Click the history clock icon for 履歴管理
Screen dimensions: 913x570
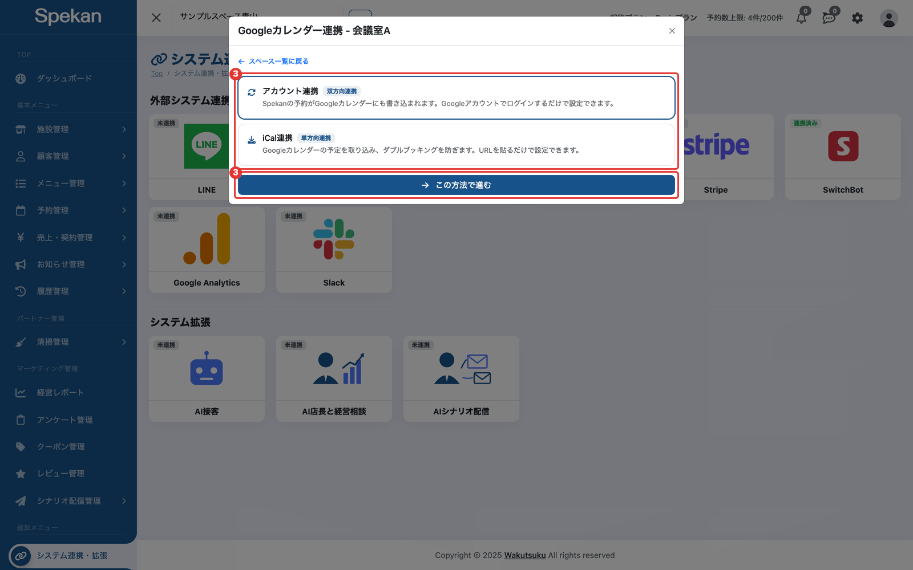point(21,291)
